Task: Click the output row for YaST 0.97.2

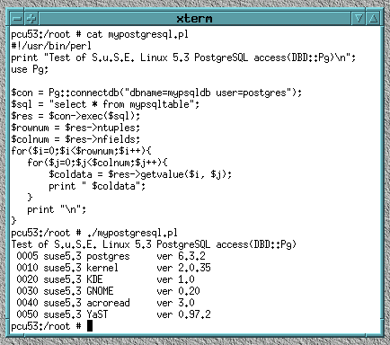Action: click(x=113, y=314)
